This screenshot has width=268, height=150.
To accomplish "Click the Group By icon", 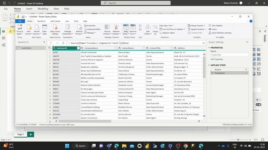I will [x=155, y=27].
